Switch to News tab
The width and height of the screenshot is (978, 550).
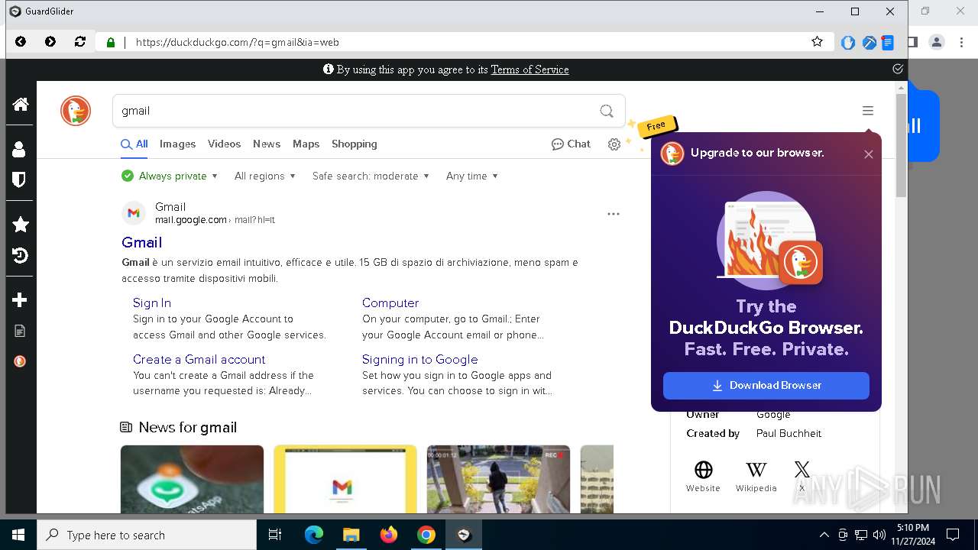267,144
